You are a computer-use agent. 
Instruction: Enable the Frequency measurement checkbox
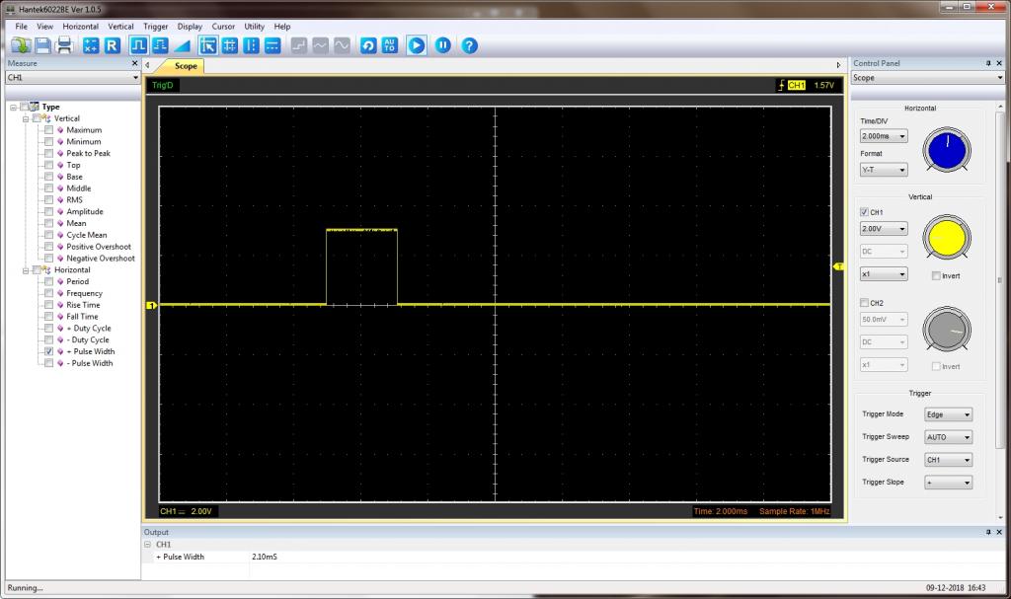(x=48, y=293)
